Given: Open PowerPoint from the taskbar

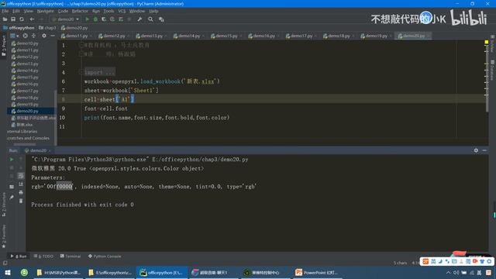Looking at the screenshot, I should pos(317,272).
